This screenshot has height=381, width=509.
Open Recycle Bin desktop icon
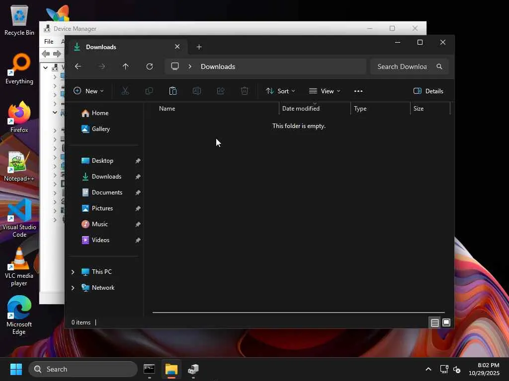click(x=19, y=20)
